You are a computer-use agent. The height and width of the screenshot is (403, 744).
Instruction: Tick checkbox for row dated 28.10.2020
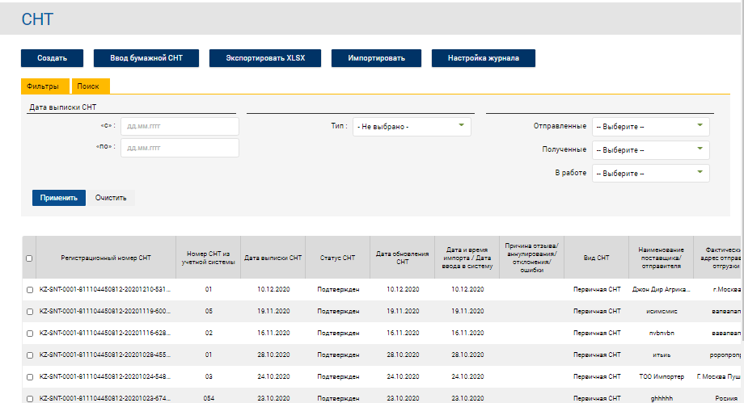pyautogui.click(x=29, y=355)
